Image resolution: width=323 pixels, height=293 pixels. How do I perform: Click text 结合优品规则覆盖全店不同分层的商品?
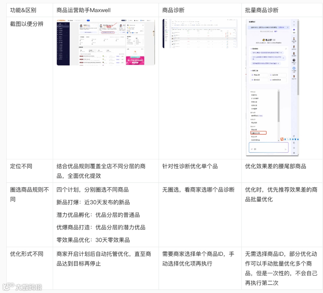[x=101, y=171]
